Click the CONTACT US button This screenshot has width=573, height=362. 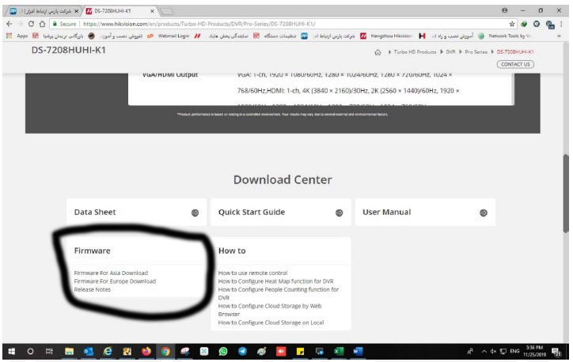(x=515, y=64)
